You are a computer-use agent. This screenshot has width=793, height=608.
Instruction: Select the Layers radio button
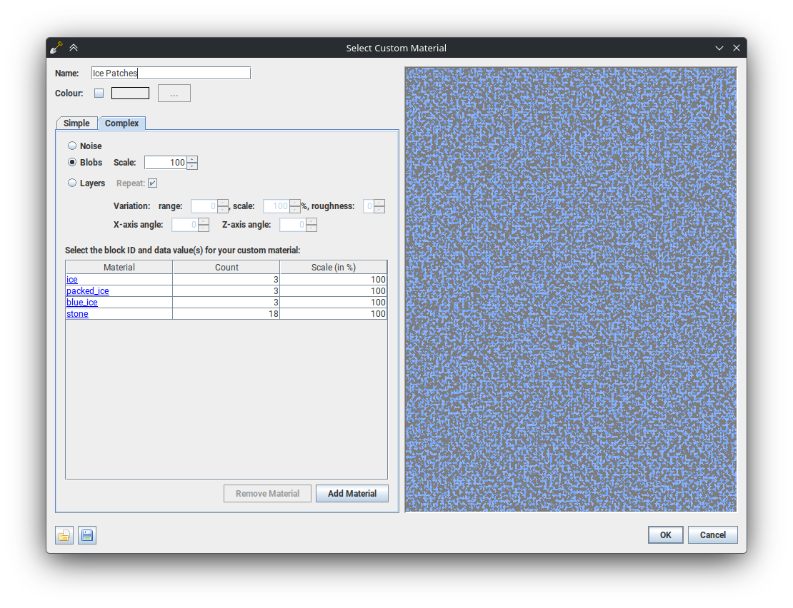[x=72, y=183]
